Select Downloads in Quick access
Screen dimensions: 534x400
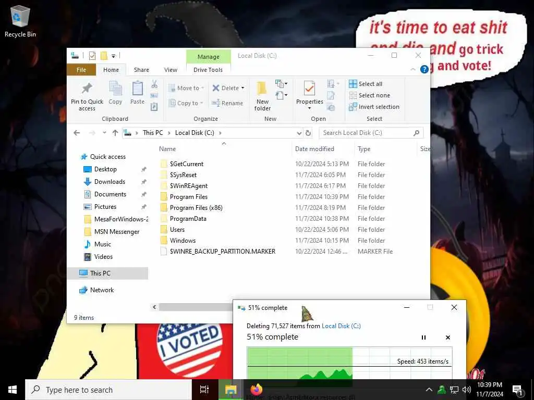pos(110,182)
